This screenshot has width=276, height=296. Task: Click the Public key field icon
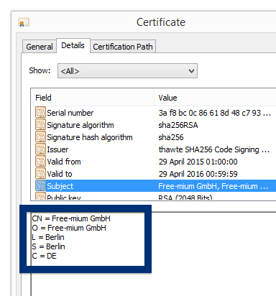[x=40, y=196]
